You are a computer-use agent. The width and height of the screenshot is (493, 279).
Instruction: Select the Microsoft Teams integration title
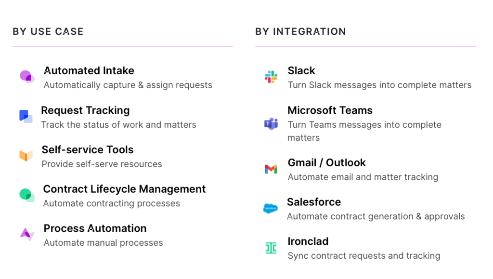330,110
